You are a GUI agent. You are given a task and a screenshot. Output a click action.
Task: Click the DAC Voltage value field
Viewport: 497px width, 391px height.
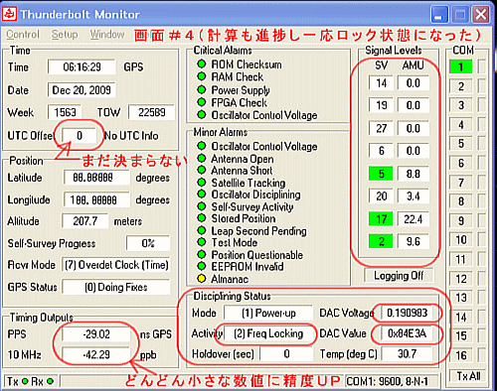point(407,313)
